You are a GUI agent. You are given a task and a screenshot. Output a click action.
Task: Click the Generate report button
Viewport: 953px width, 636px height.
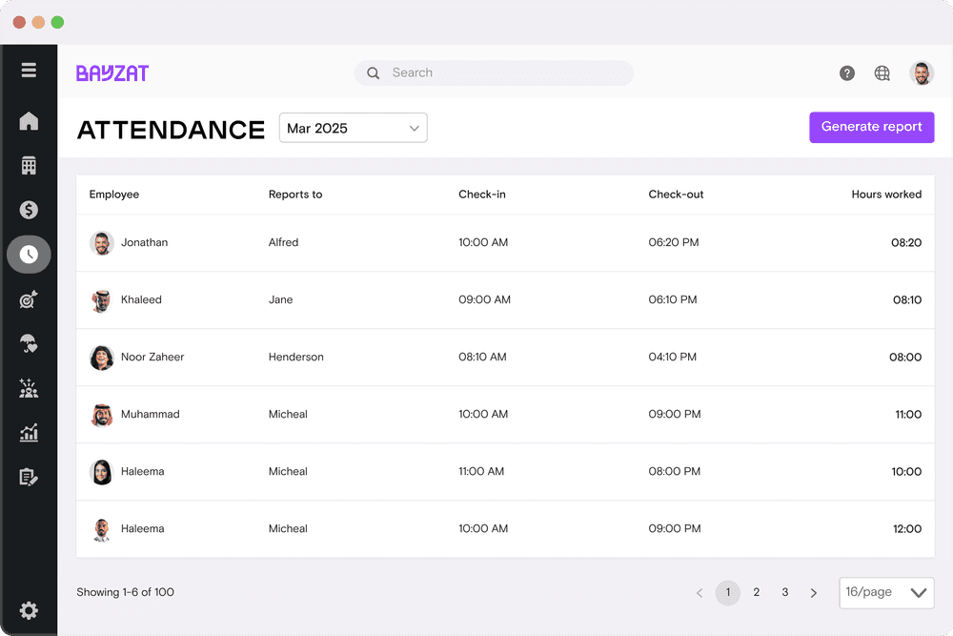(x=871, y=127)
